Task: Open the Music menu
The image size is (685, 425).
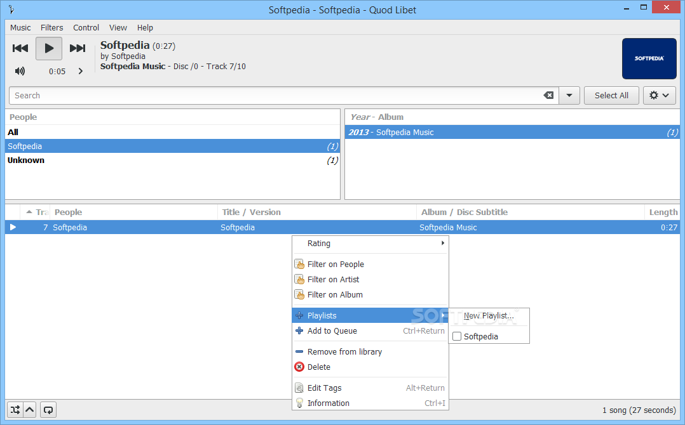Action: (x=20, y=27)
